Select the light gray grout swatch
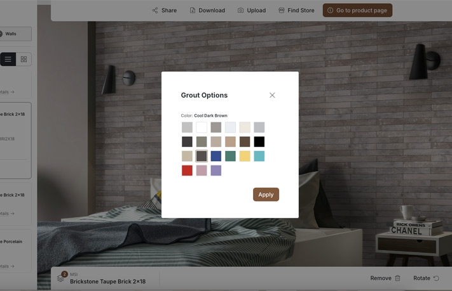The image size is (452, 291). tap(187, 127)
